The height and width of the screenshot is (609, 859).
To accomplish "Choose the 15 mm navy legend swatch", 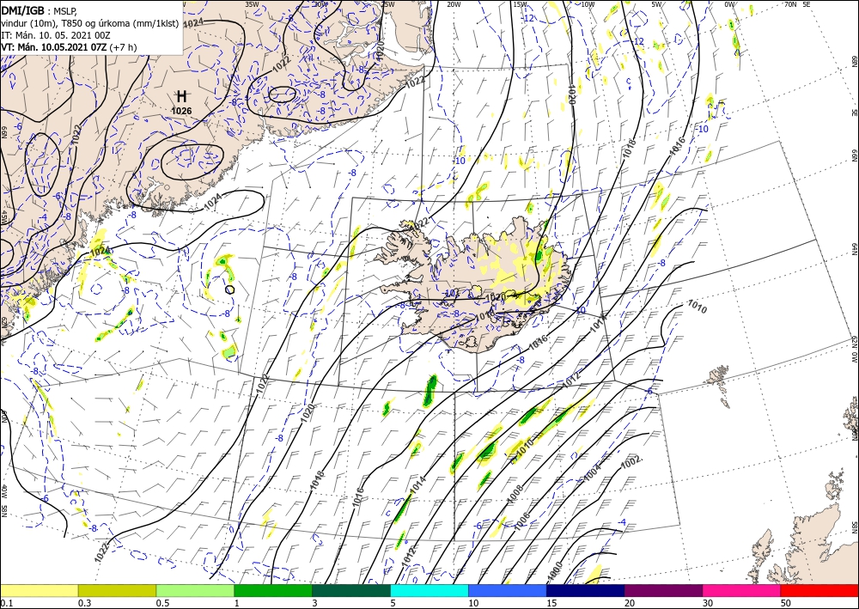I will click(586, 590).
